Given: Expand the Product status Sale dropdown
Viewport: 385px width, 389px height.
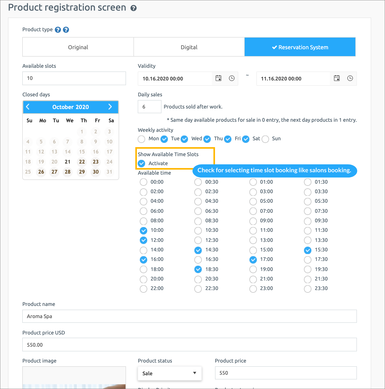Looking at the screenshot, I should (169, 373).
